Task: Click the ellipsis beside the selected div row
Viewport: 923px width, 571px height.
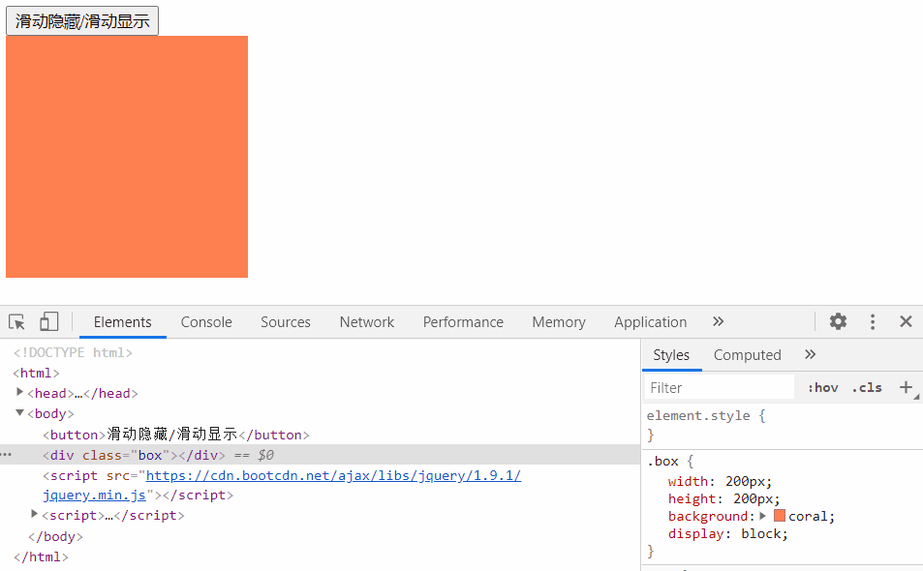Action: pyautogui.click(x=7, y=455)
